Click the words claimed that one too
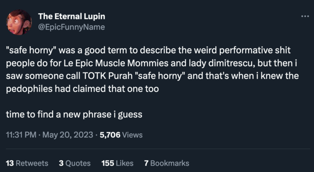 [x=116, y=89]
